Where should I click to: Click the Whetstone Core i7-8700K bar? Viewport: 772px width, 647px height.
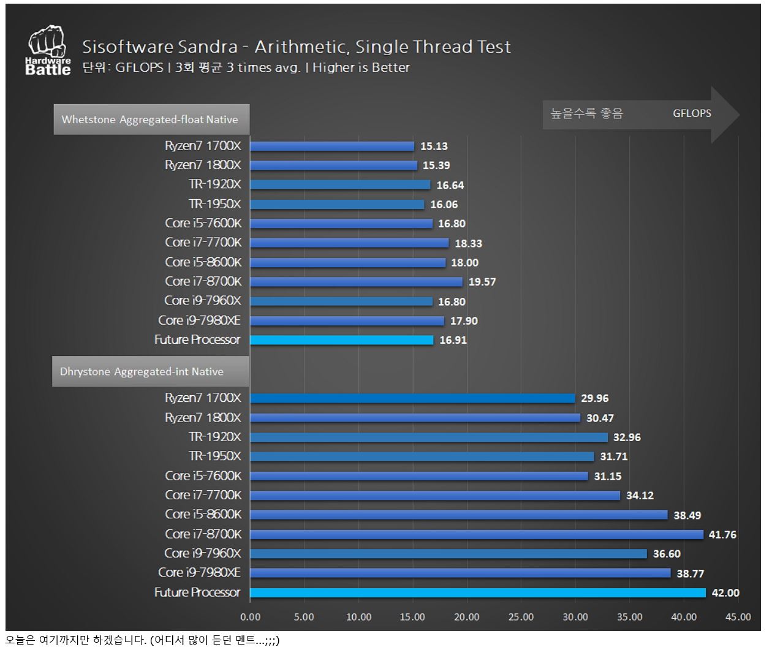point(356,282)
